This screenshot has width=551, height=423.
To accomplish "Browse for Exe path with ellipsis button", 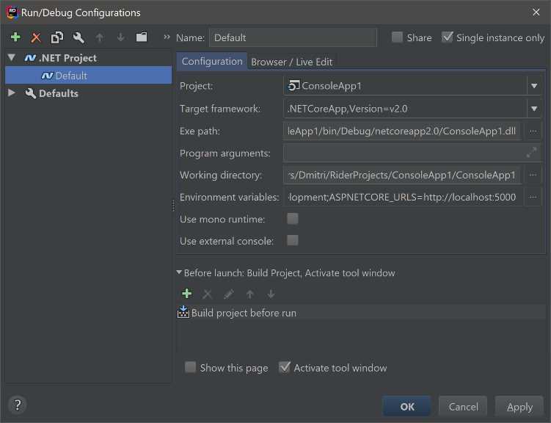I will coord(533,131).
